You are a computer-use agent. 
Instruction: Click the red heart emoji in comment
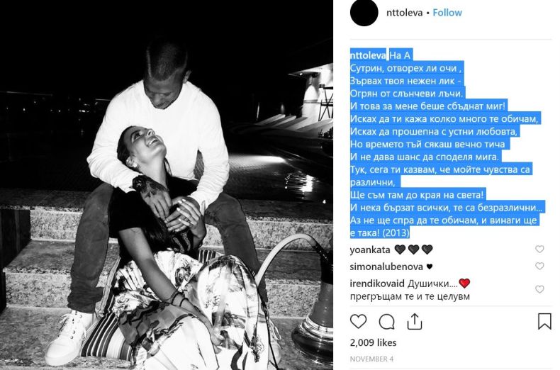tap(464, 284)
